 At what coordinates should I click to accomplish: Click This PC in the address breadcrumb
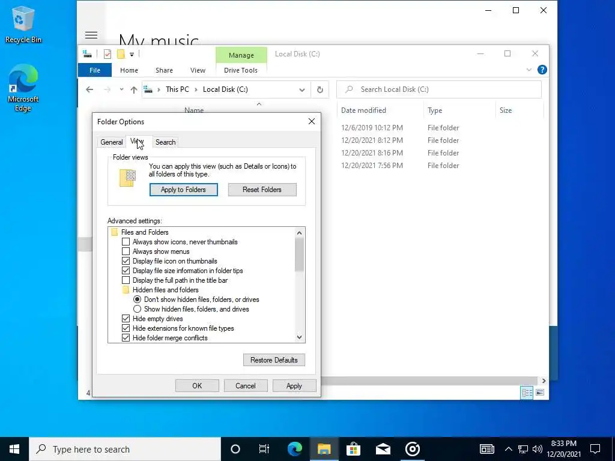pyautogui.click(x=177, y=89)
